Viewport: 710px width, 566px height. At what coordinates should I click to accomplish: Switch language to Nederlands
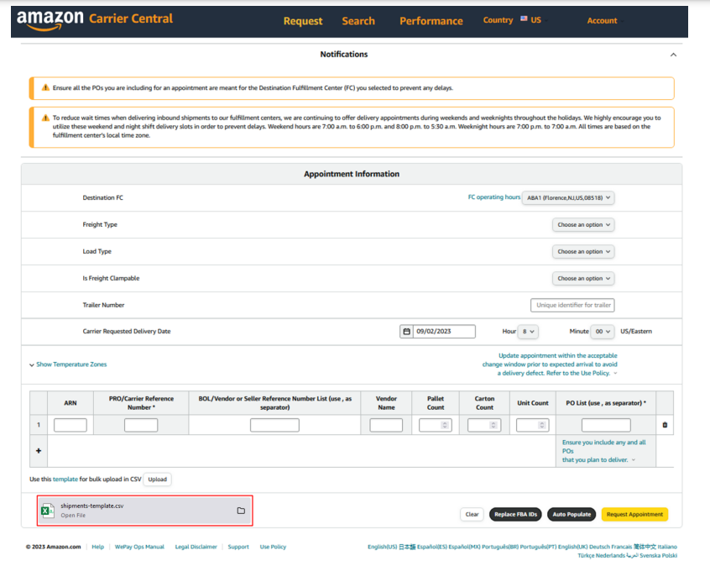[x=610, y=556]
